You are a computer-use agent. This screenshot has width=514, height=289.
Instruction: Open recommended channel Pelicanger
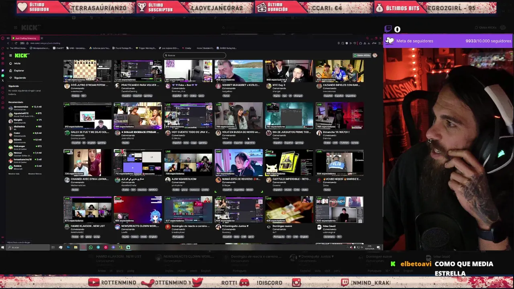[x=25, y=147]
